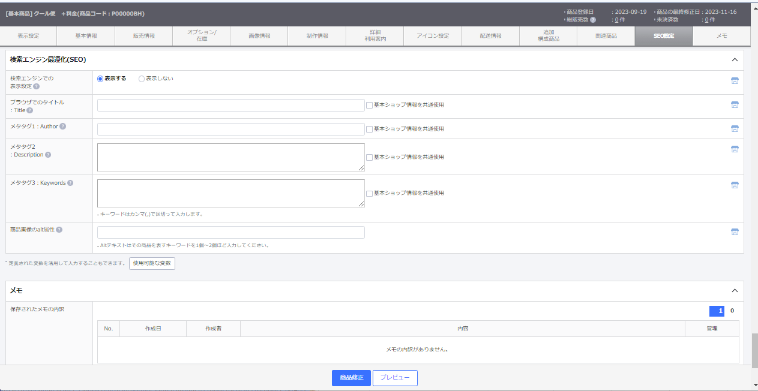Focus the メタタグ3 Keywords textarea

pyautogui.click(x=231, y=193)
